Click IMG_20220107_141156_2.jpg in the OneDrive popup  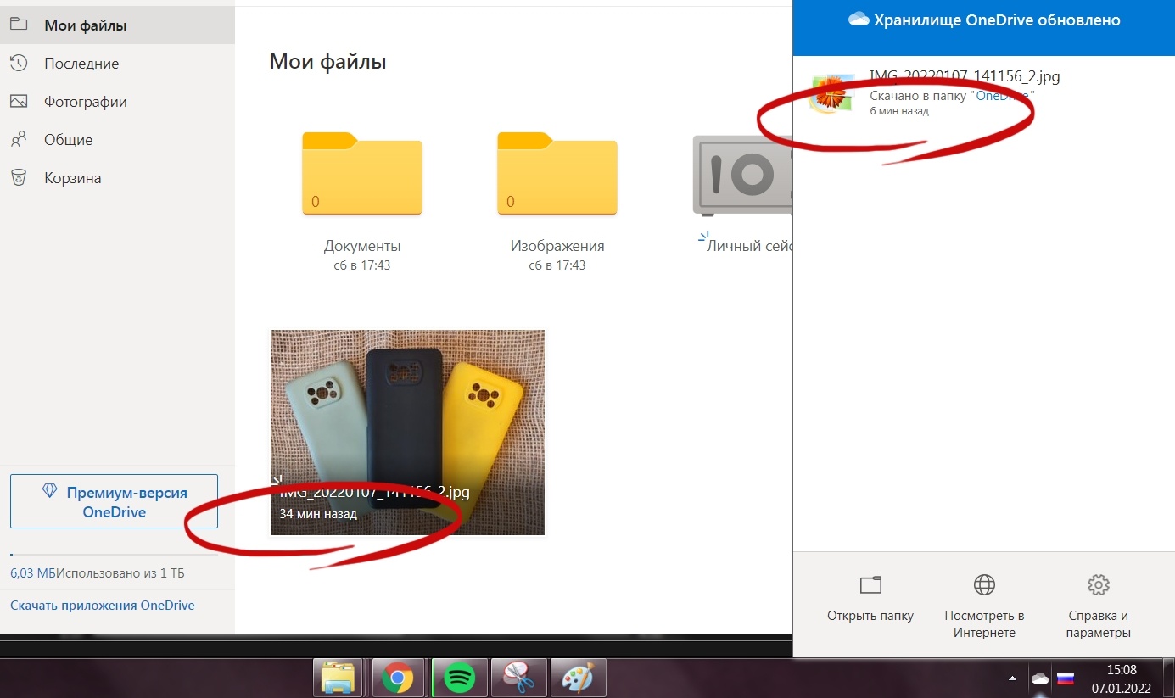coord(965,76)
